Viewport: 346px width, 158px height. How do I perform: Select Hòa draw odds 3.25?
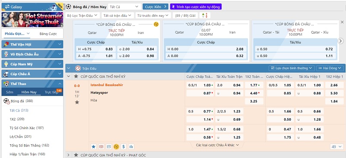(254, 101)
